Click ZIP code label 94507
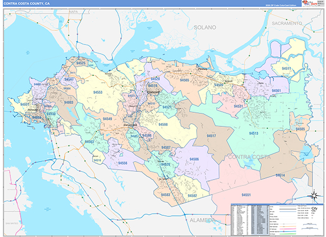326x237 pixels. (166, 148)
